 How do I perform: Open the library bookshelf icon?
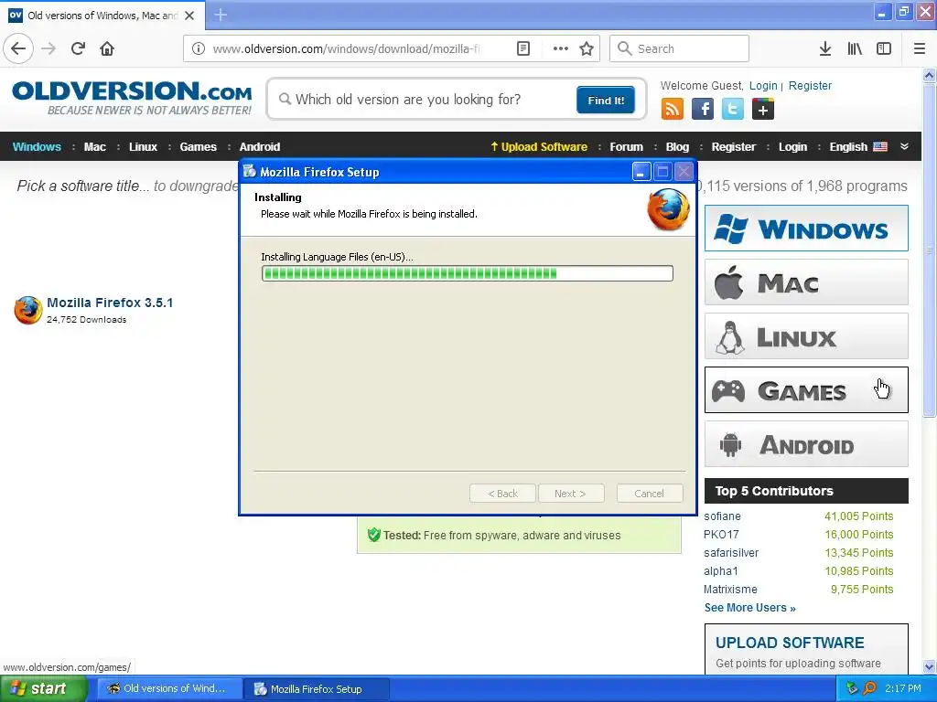[x=855, y=48]
